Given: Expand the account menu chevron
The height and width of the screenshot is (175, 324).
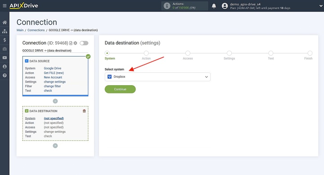Looking at the screenshot, I should pyautogui.click(x=321, y=6).
